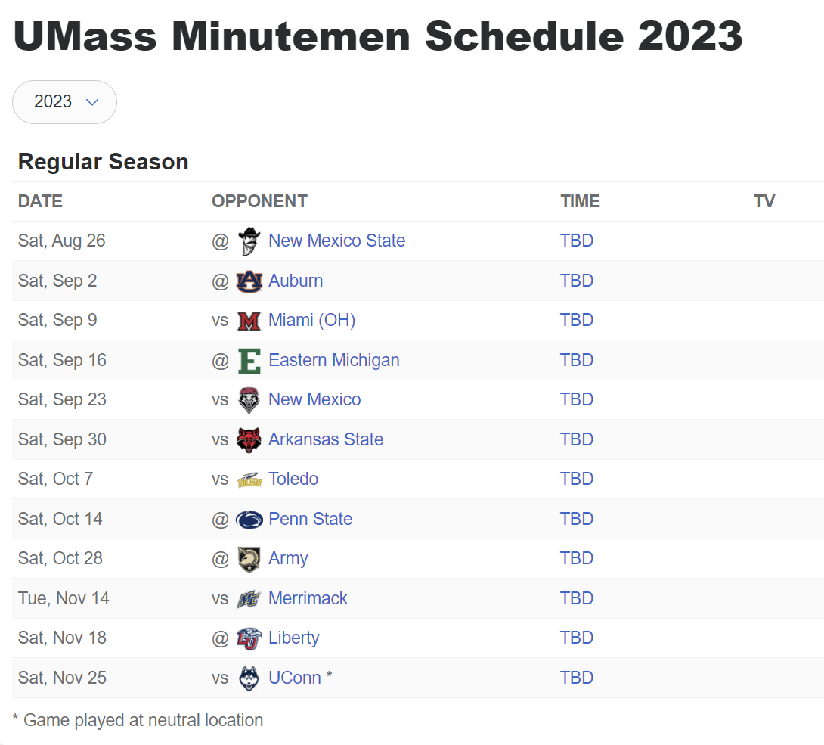
Task: Click the OPPONENT column header
Action: pos(259,201)
